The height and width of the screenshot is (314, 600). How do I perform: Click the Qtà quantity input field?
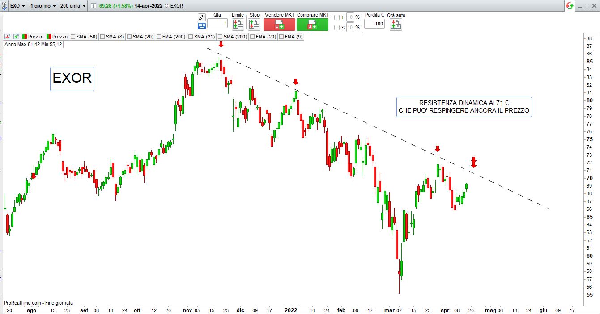217,23
